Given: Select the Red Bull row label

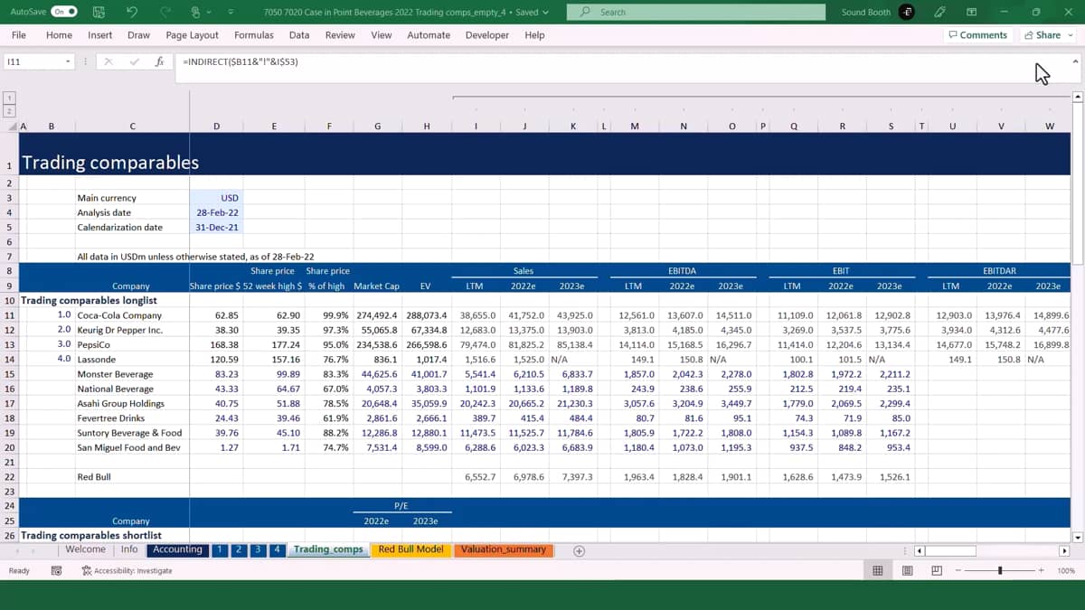Looking at the screenshot, I should (132, 476).
